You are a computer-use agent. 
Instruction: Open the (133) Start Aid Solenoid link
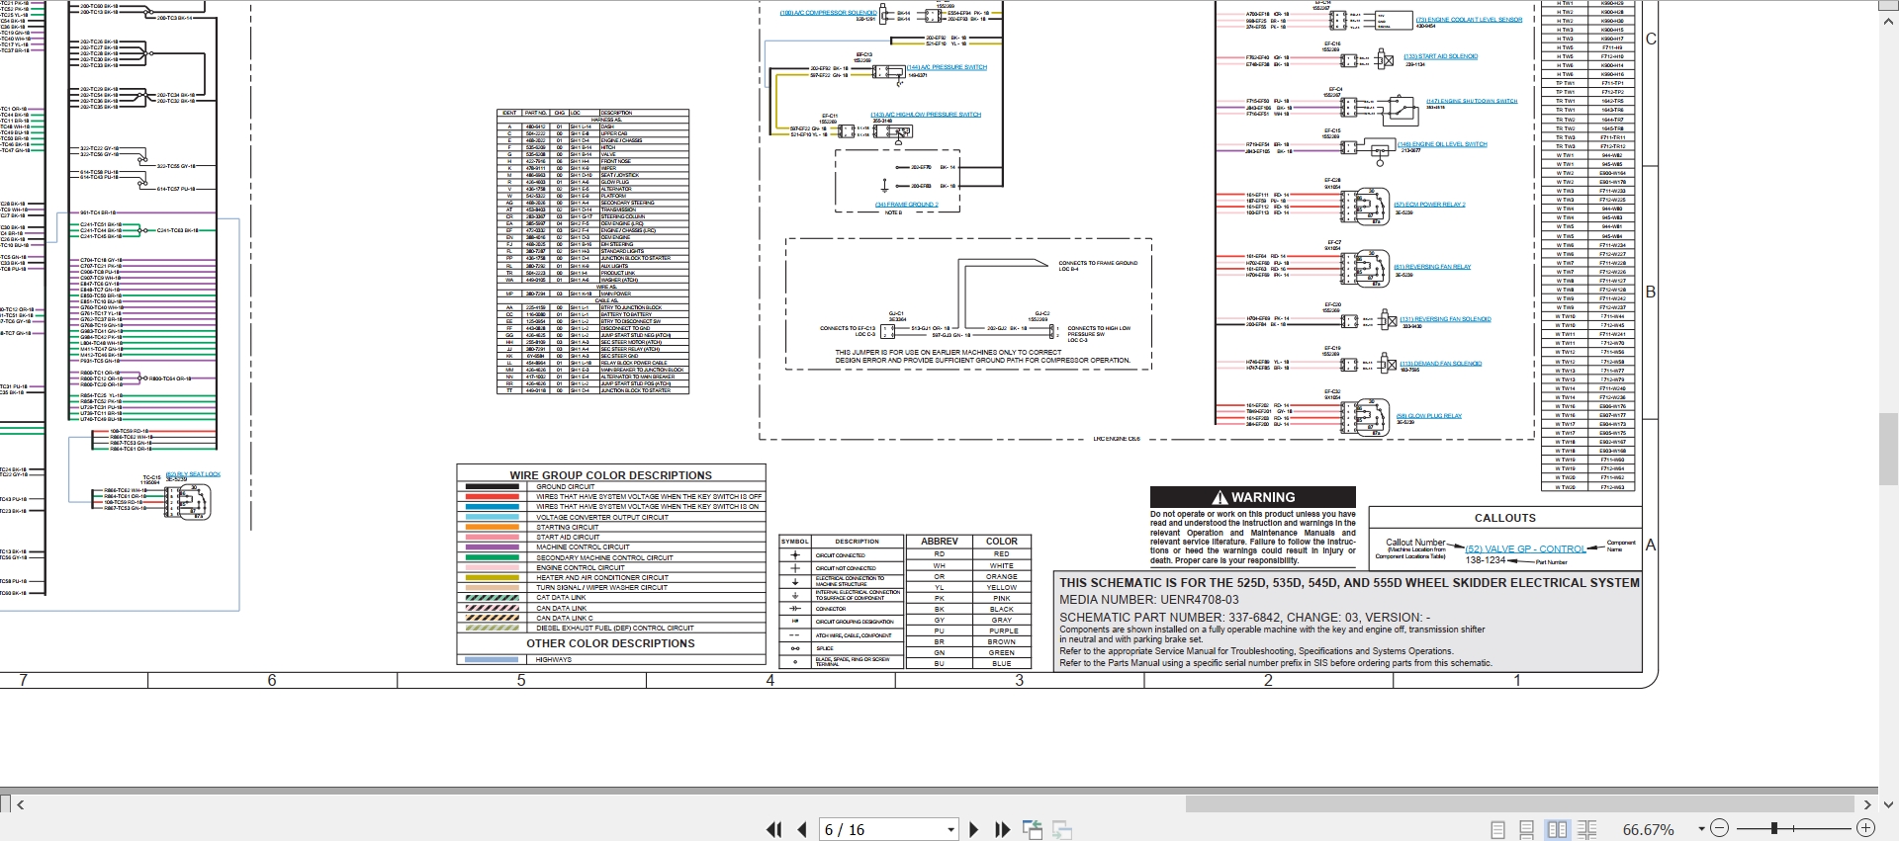coord(1440,56)
